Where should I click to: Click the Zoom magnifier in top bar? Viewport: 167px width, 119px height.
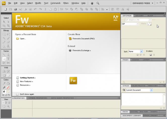(98, 3)
